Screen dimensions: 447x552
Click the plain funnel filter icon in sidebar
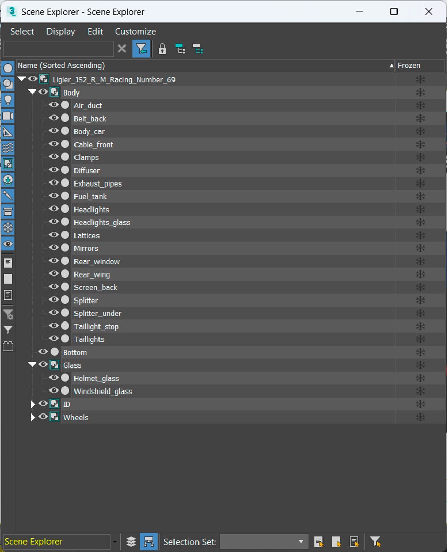[x=8, y=330]
